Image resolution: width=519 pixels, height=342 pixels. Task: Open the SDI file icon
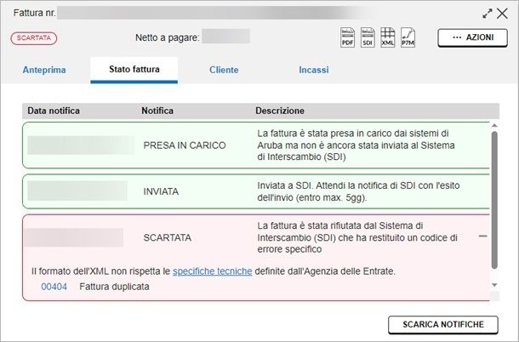pos(368,37)
